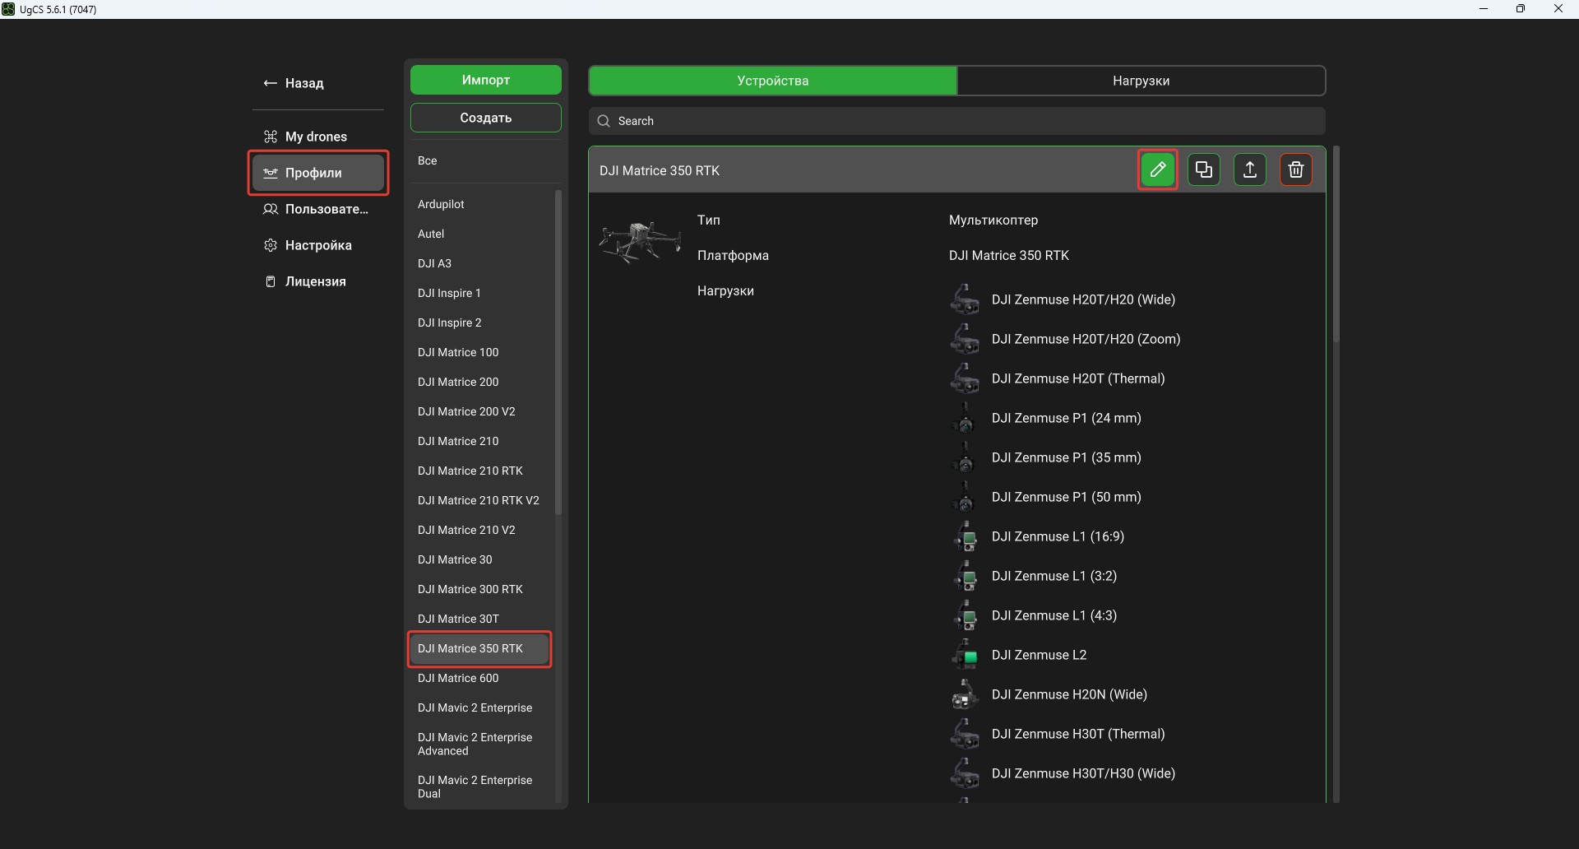Viewport: 1579px width, 849px height.
Task: Select DJI Matrice 300 RTK profile
Action: 481,589
